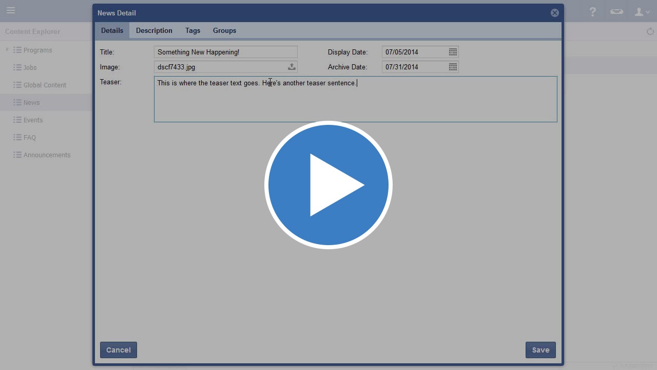Open the Archive Date calendar picker
Screen dimensions: 657x370
pos(453,67)
